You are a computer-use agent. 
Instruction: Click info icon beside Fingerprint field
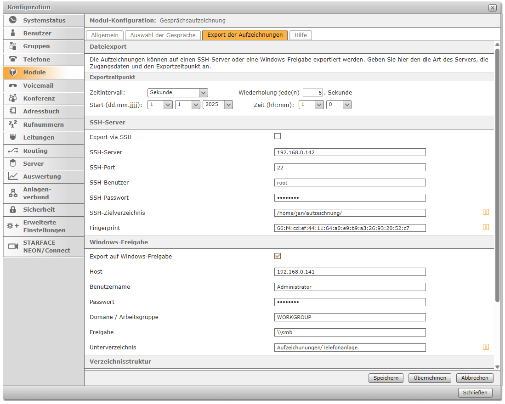(x=486, y=227)
